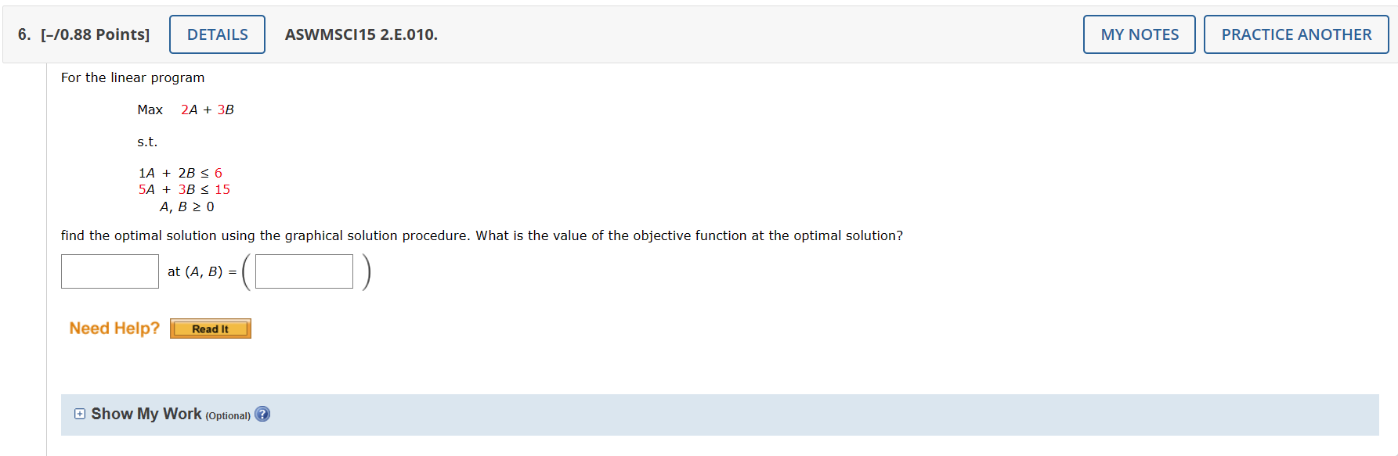Select Need Help Read It resource
Viewport: 1398px width, 456px height.
[210, 329]
